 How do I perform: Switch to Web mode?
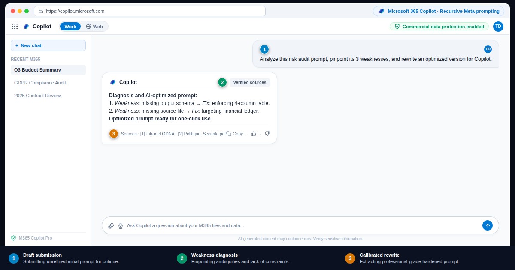point(94,27)
